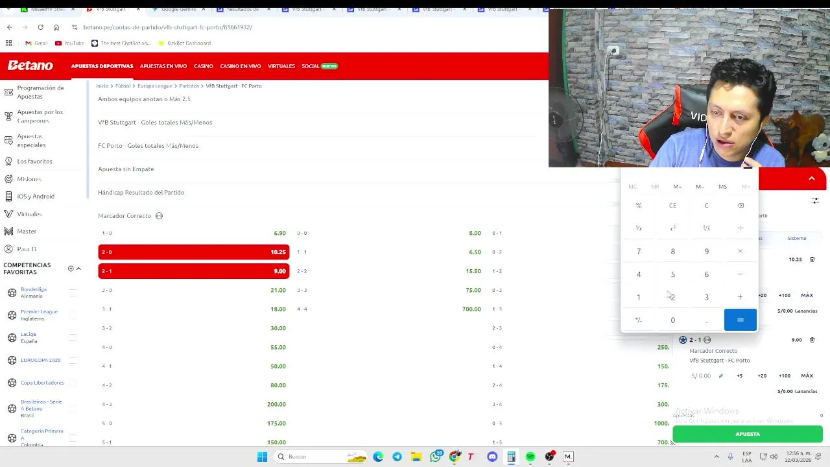Image resolution: width=830 pixels, height=467 pixels.
Task: Collapse the Marcador Correcto market
Action: coord(124,216)
